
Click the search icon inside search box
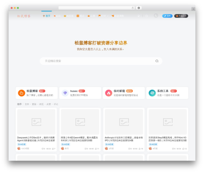pyautogui.click(x=157, y=61)
